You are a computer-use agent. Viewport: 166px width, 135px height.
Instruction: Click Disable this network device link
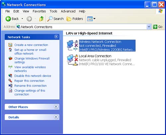[33, 76]
